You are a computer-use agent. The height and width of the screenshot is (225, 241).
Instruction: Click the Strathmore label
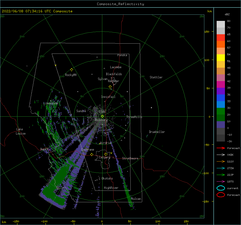(x=130, y=158)
